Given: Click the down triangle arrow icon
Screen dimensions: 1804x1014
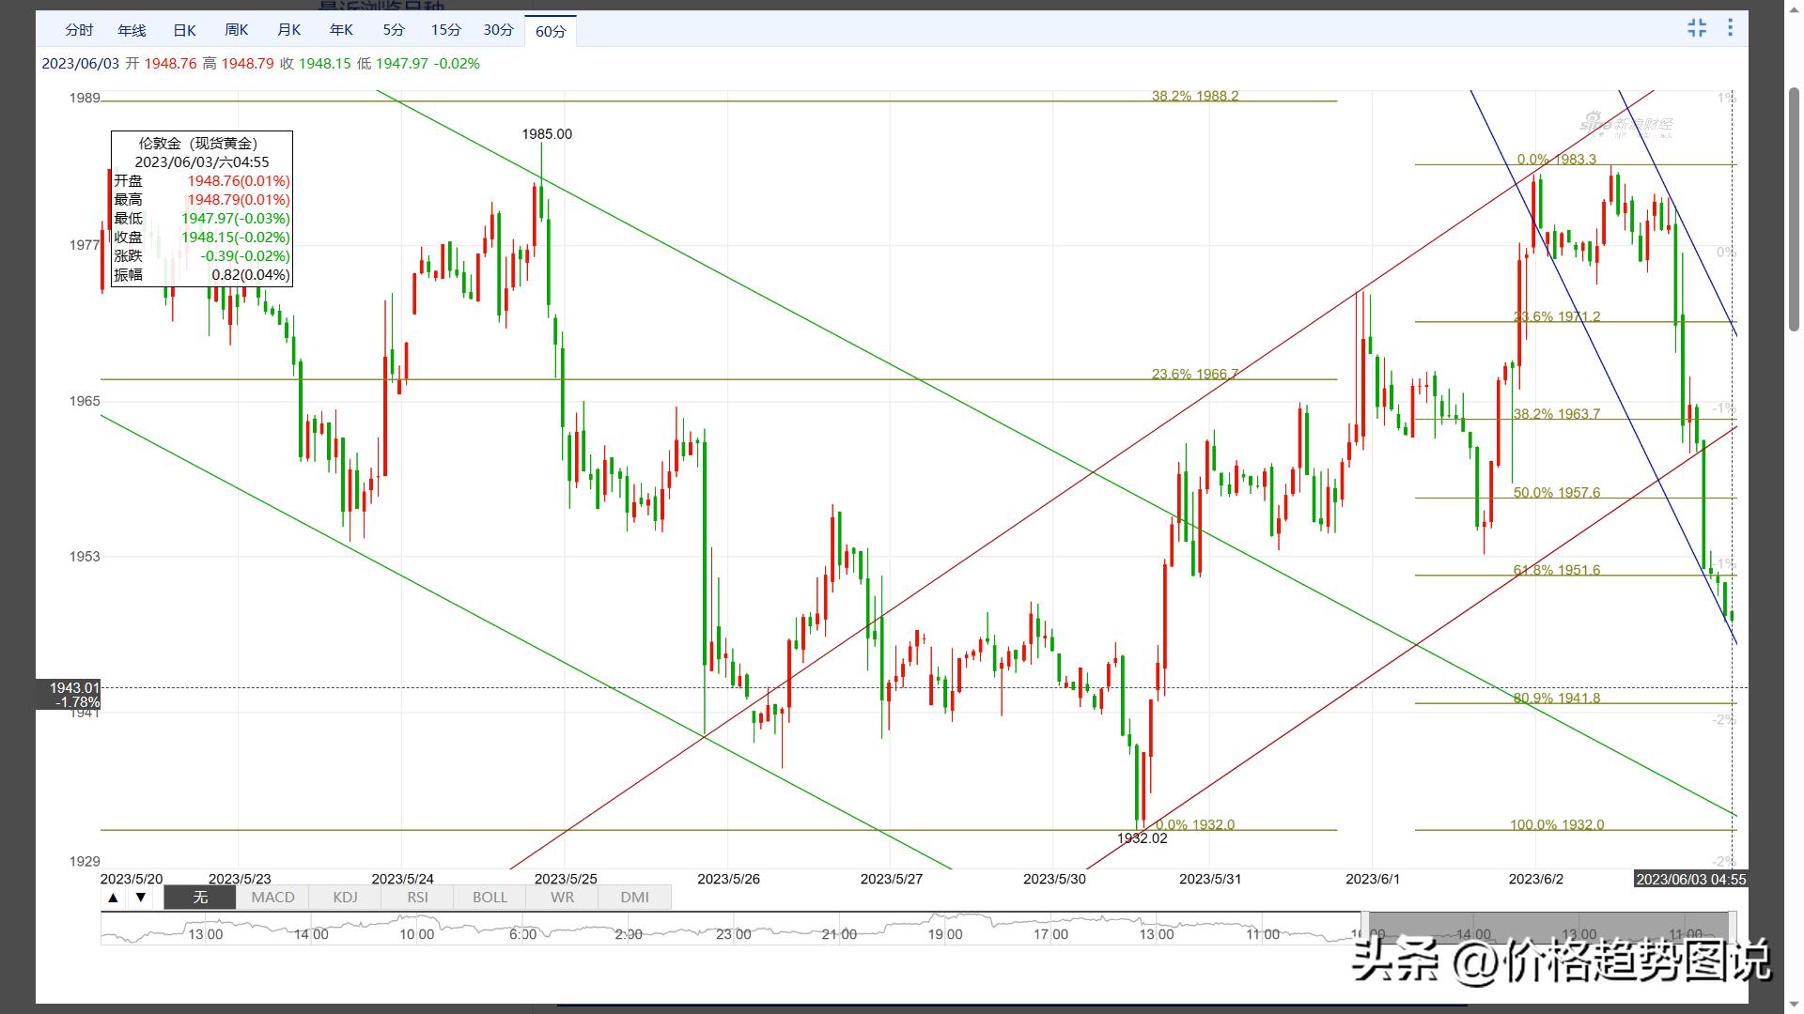Looking at the screenshot, I should [x=140, y=898].
